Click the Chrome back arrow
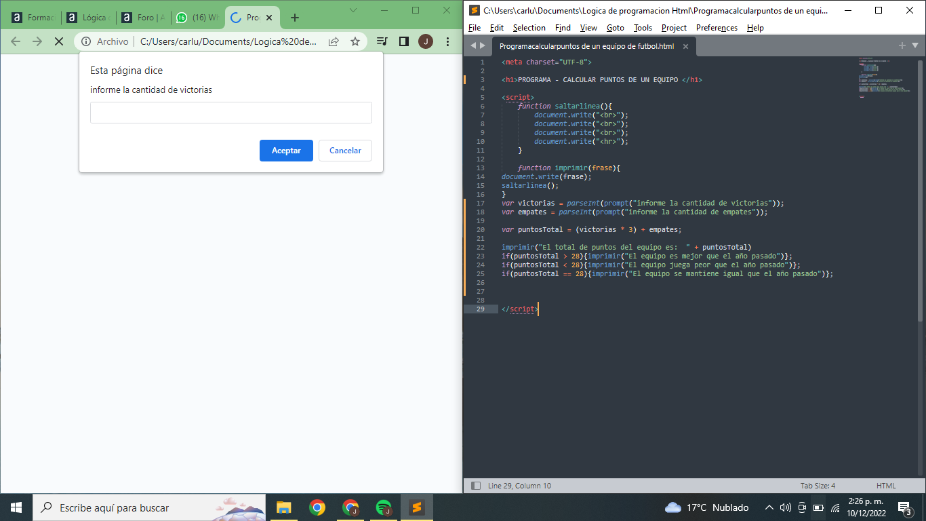 click(x=16, y=41)
